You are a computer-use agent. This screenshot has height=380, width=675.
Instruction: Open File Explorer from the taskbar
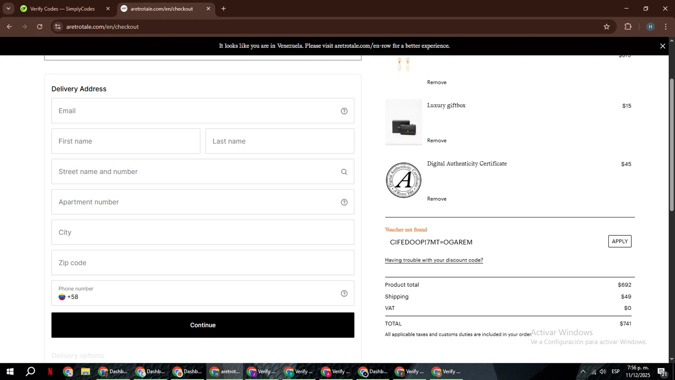pos(85,372)
